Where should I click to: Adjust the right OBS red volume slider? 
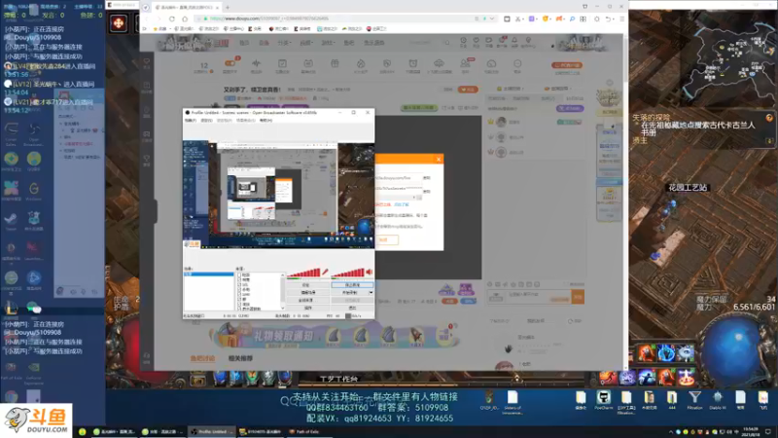pos(348,273)
